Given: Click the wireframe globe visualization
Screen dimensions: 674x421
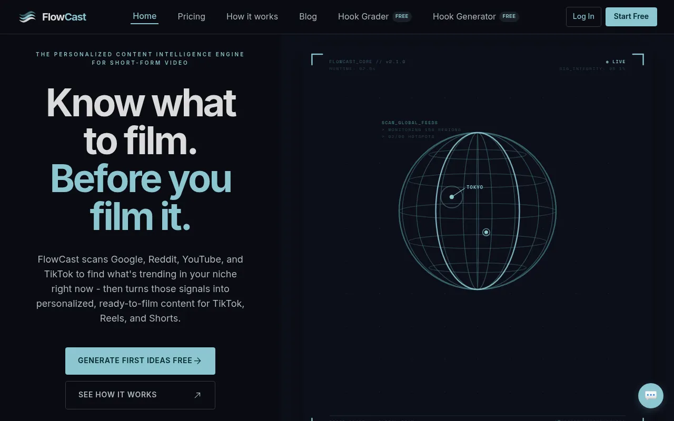Looking at the screenshot, I should click(x=477, y=210).
